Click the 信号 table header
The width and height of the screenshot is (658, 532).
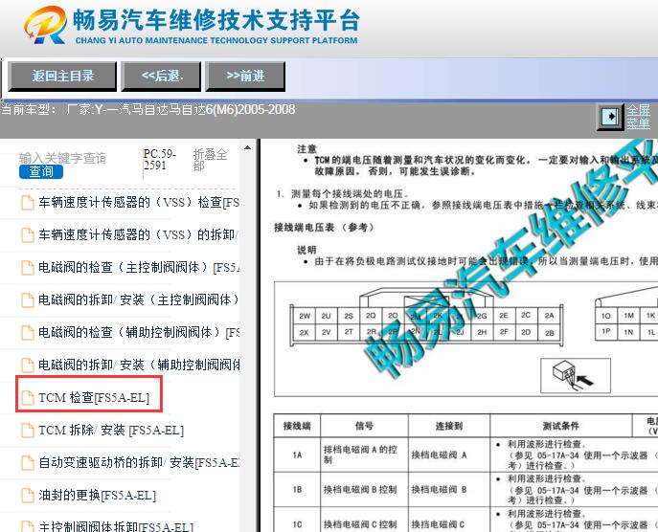click(x=364, y=426)
